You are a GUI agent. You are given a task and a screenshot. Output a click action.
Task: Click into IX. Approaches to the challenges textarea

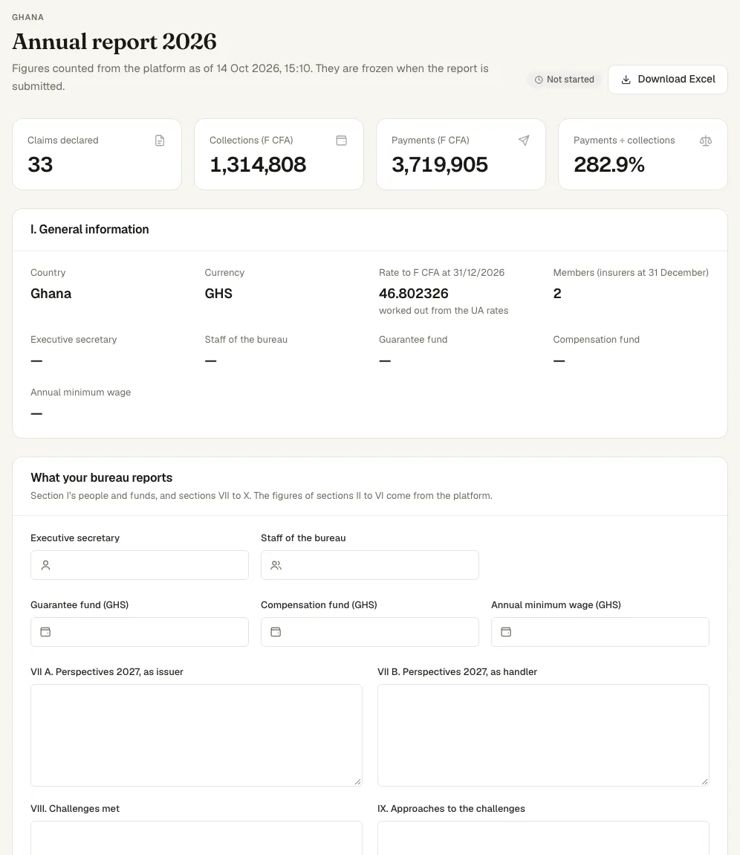coord(543,838)
